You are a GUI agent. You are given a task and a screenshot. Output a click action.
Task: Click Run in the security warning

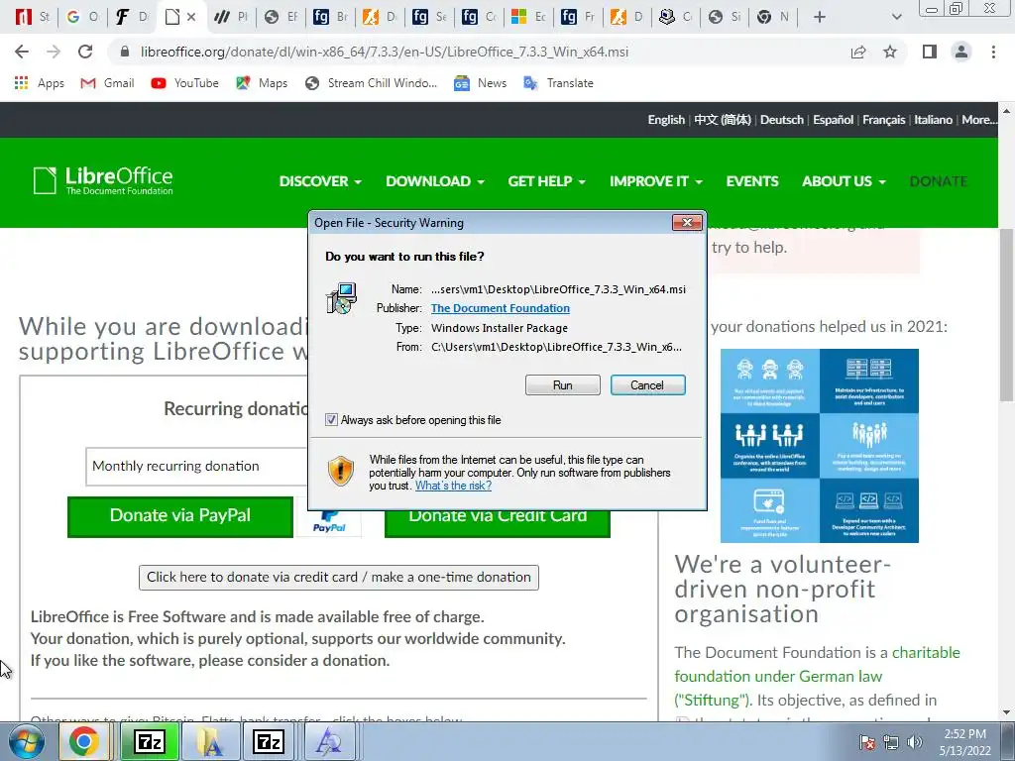563,385
